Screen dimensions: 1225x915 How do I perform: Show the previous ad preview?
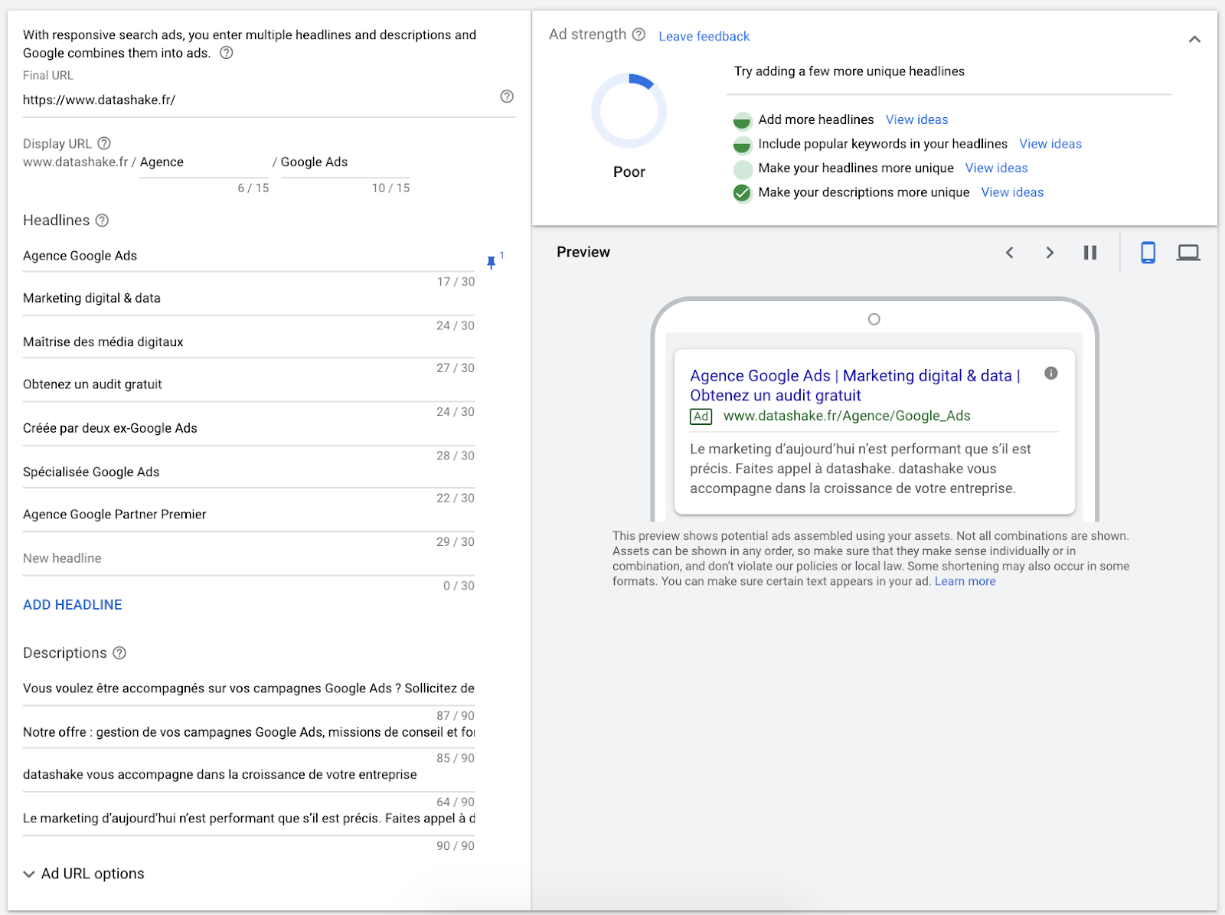(x=1010, y=252)
